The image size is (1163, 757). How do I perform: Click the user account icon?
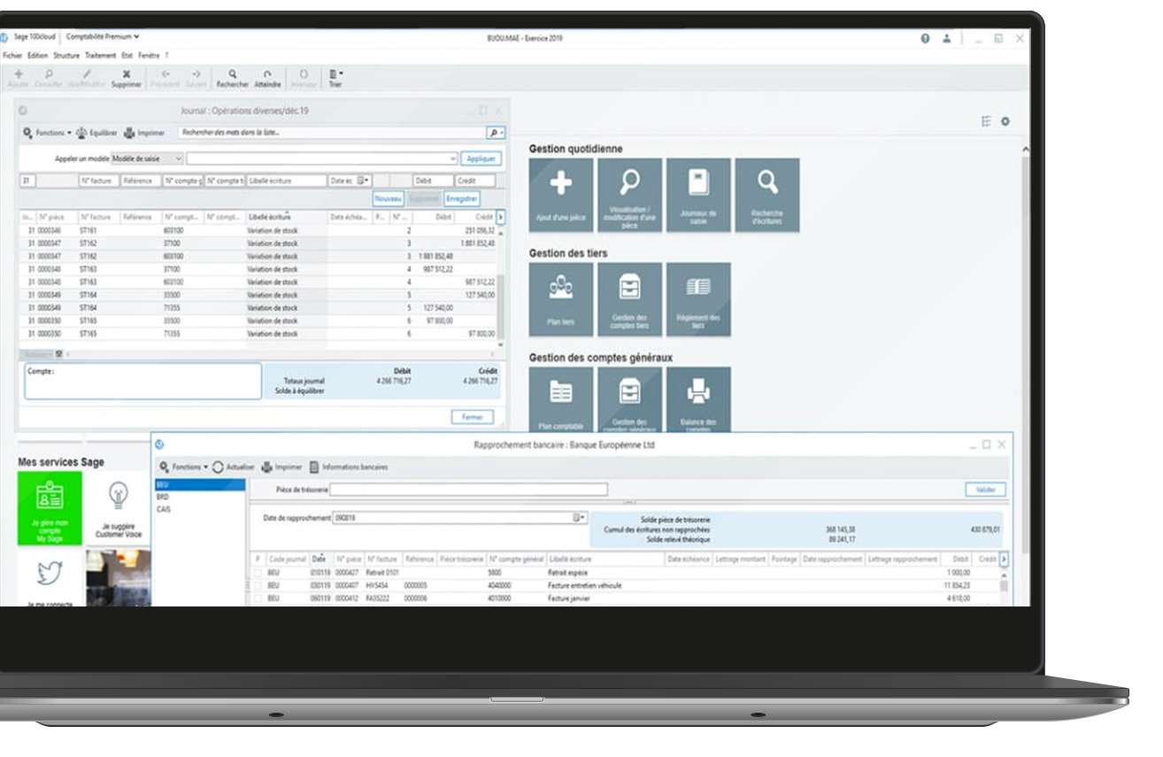[x=947, y=38]
